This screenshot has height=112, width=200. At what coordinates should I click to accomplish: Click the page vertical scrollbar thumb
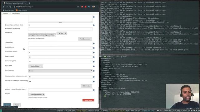pyautogui.click(x=98, y=95)
